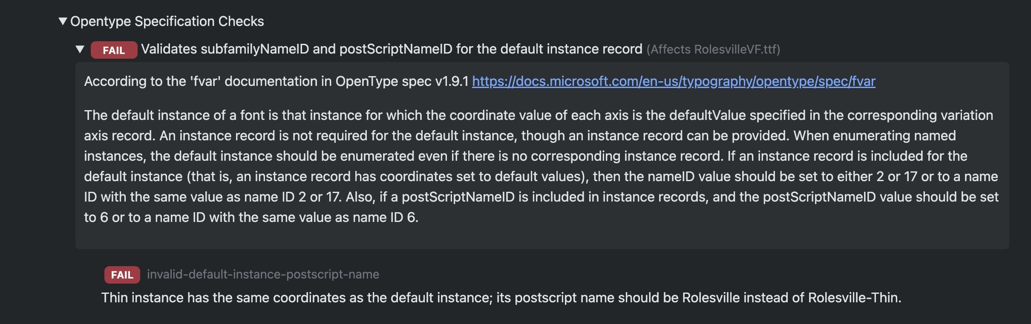This screenshot has height=324, width=1031.
Task: Click the Thin instance failure message text
Action: click(501, 298)
